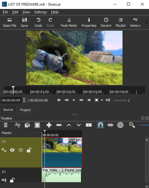Open the zoom options dropdown arrow
149x188 pixels.
click(102, 100)
